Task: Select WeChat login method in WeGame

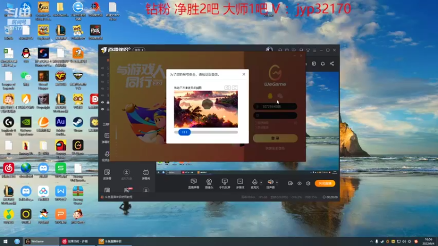Action: [280, 96]
